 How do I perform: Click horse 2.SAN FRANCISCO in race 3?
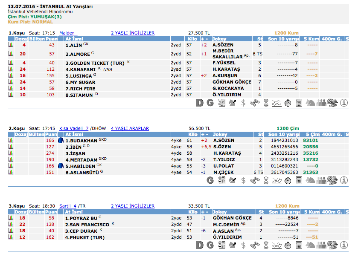(x=87, y=224)
